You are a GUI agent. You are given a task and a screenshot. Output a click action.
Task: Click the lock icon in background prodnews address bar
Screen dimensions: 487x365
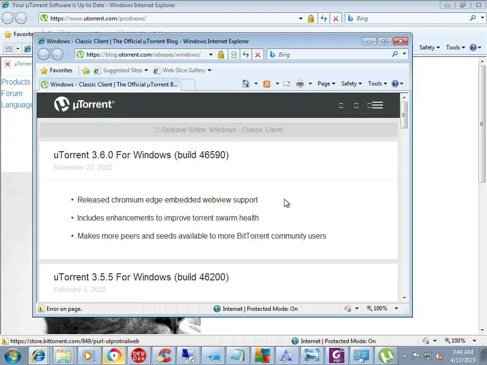coord(311,19)
